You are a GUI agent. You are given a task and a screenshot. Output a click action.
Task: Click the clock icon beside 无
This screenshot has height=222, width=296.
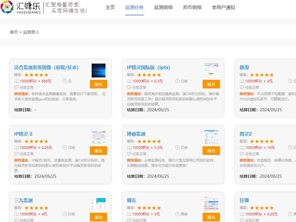pyautogui.click(x=65, y=81)
